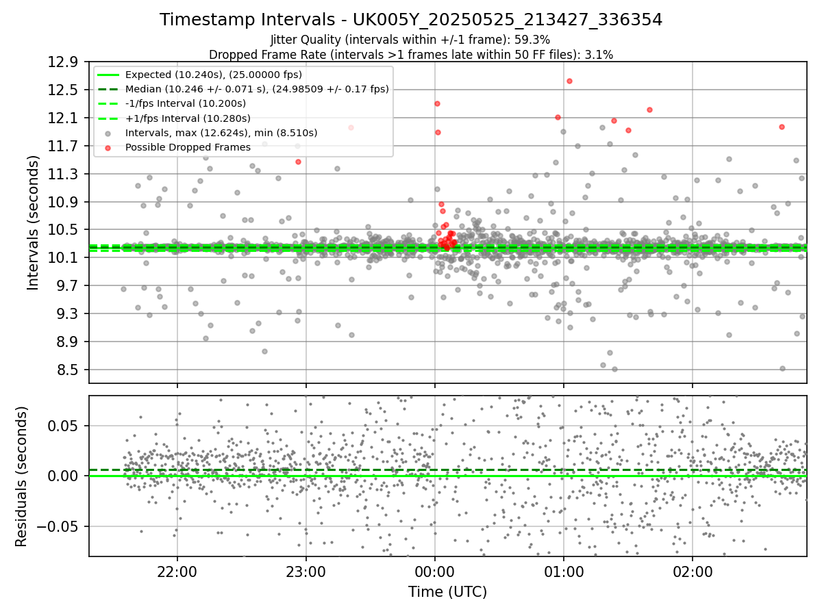
Task: Select legend entry "-1/fps Interval (10.200s)"
Action: click(186, 103)
